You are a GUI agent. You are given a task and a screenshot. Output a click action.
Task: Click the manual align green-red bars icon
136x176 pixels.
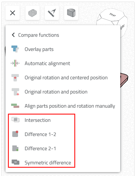pos(15,106)
